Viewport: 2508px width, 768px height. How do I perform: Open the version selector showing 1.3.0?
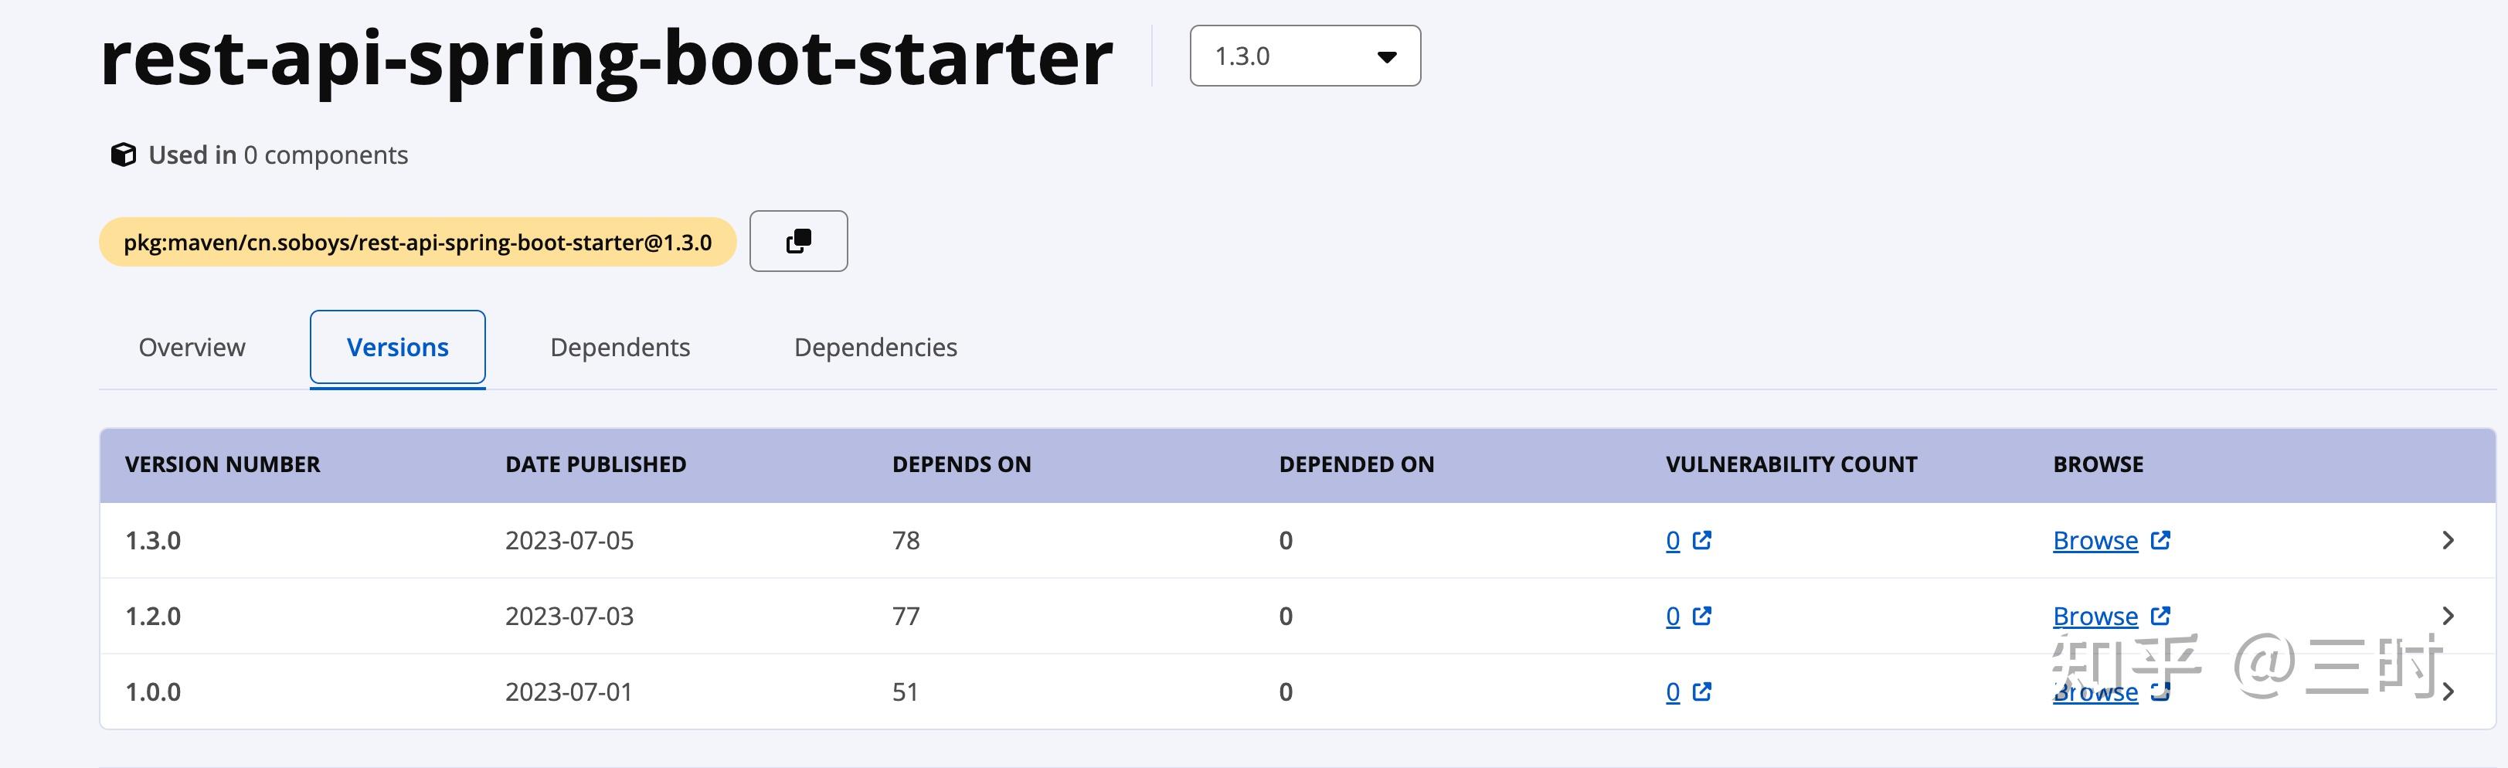[x=1305, y=56]
